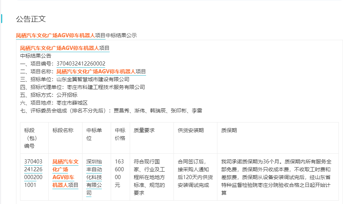Click the tenderer name 山东金翼智慧城市建设有限公司
The width and height of the screenshot is (343, 204).
(x=93, y=79)
